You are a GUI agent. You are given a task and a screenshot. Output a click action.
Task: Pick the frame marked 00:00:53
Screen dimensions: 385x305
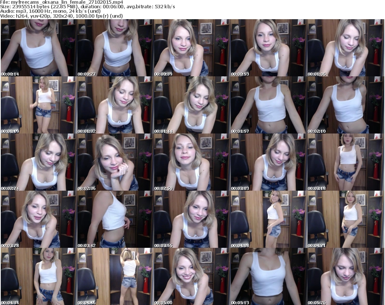(x=269, y=48)
